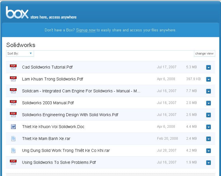This screenshot has width=221, height=176.
Task: Click the date Jul 28, 2007
Action: click(x=167, y=150)
